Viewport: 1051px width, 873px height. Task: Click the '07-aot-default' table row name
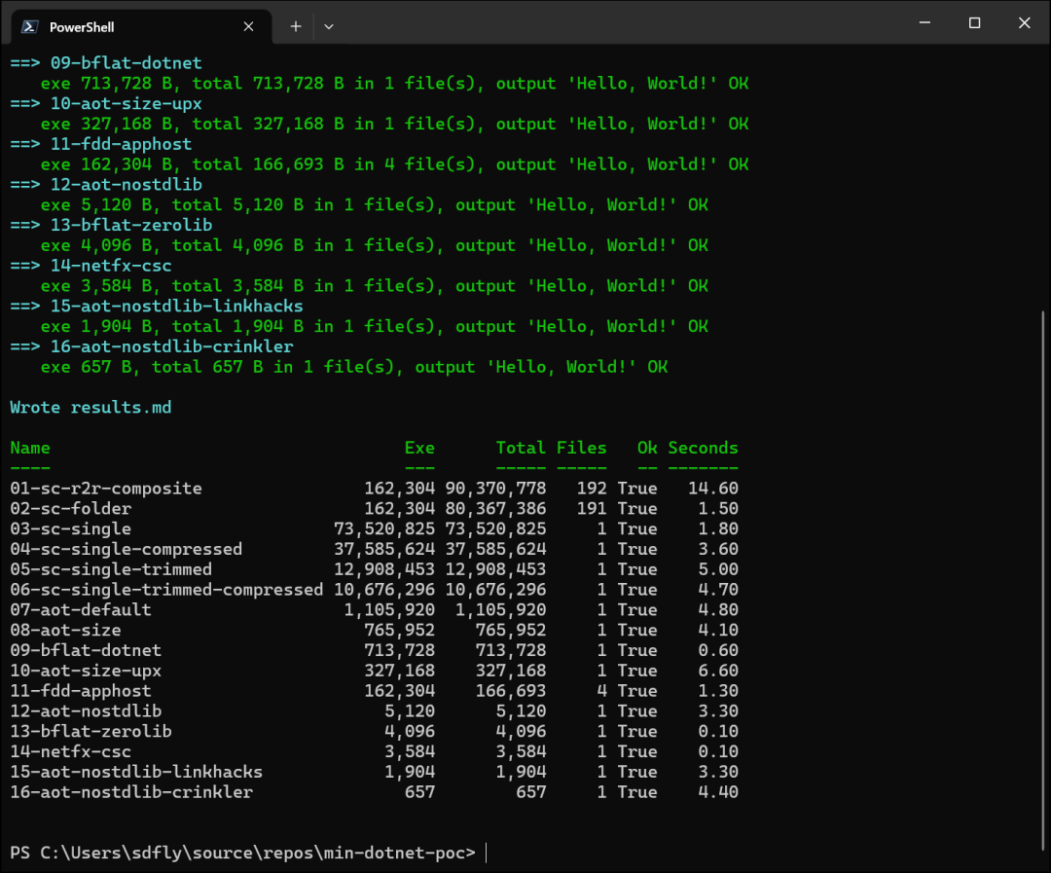pyautogui.click(x=81, y=609)
